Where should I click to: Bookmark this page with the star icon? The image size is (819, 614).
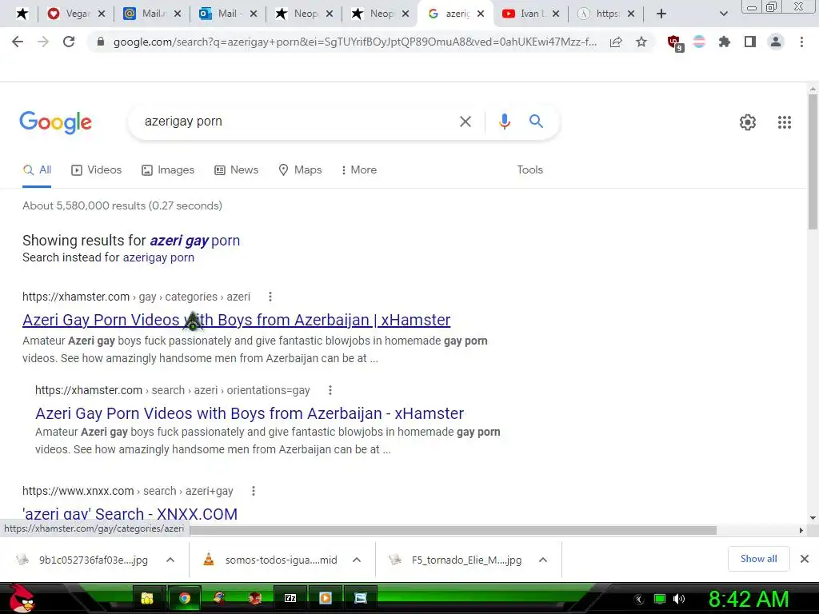point(641,42)
